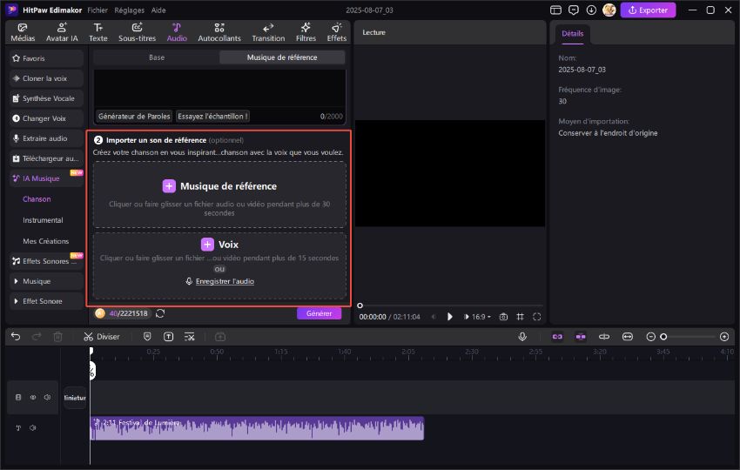The image size is (740, 470).
Task: Open Mes Créations in sidebar
Action: (46, 241)
